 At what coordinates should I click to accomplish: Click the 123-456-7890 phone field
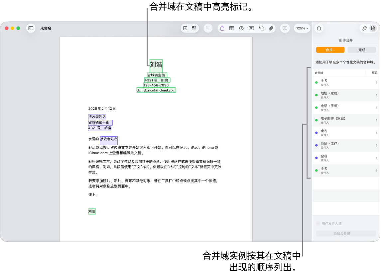pos(156,85)
